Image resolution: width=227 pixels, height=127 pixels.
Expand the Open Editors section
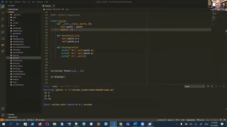coord(13,10)
